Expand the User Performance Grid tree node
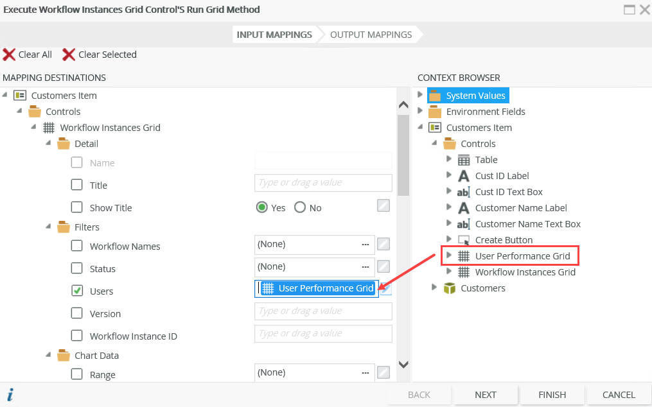Viewport: 652px width, 407px height. [x=450, y=255]
